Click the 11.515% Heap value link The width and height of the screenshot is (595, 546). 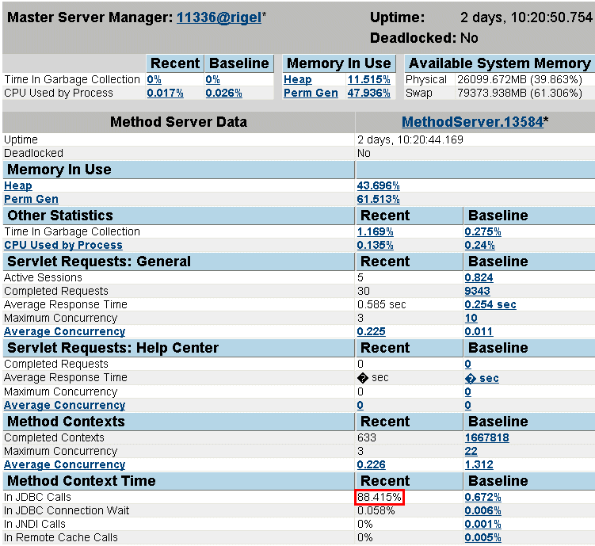369,80
